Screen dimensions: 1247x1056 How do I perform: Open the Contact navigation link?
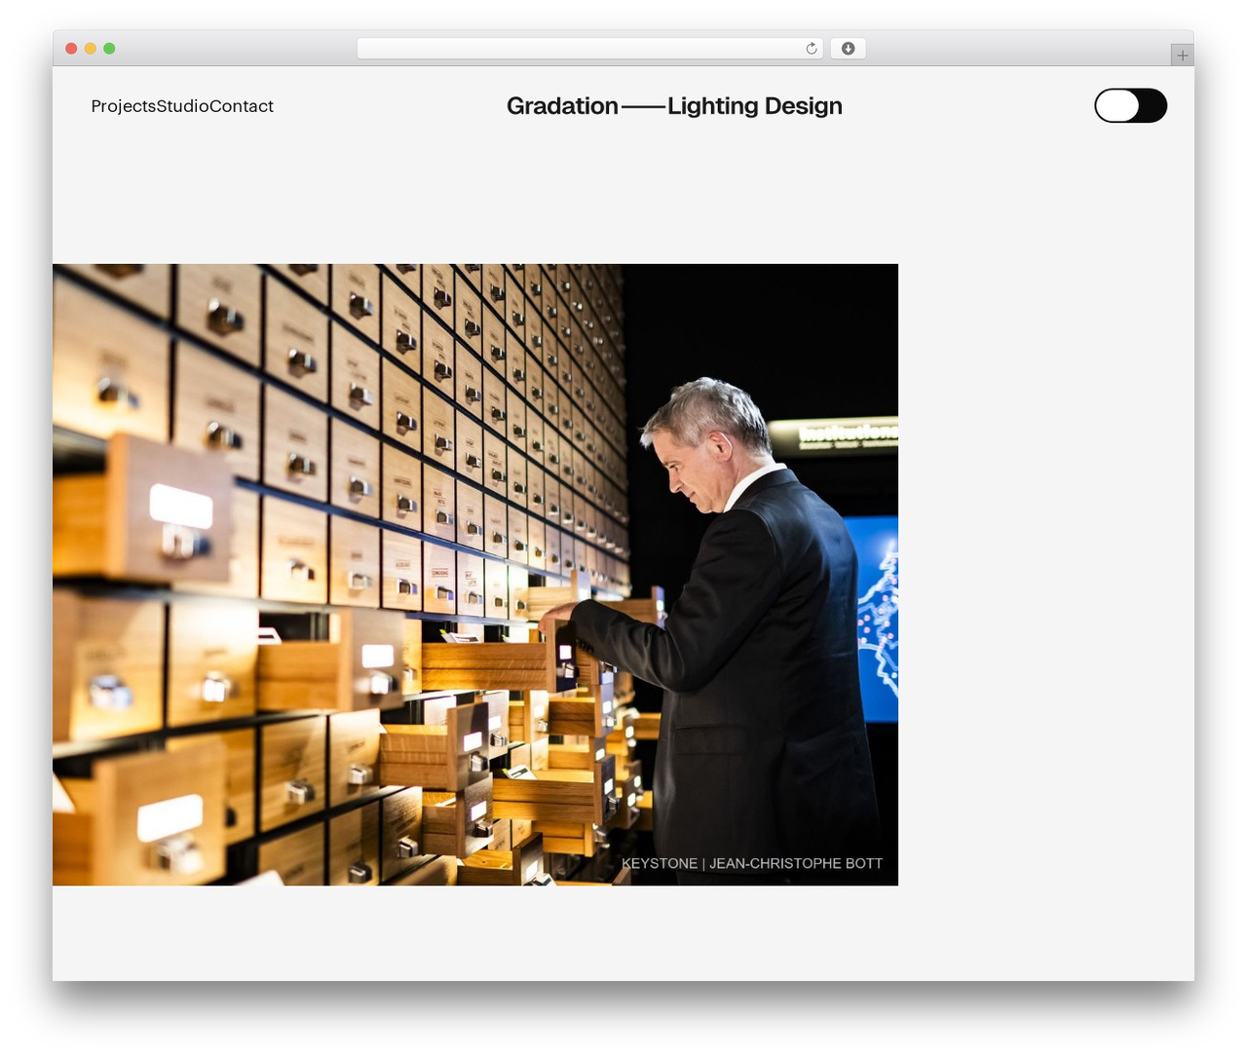[242, 106]
